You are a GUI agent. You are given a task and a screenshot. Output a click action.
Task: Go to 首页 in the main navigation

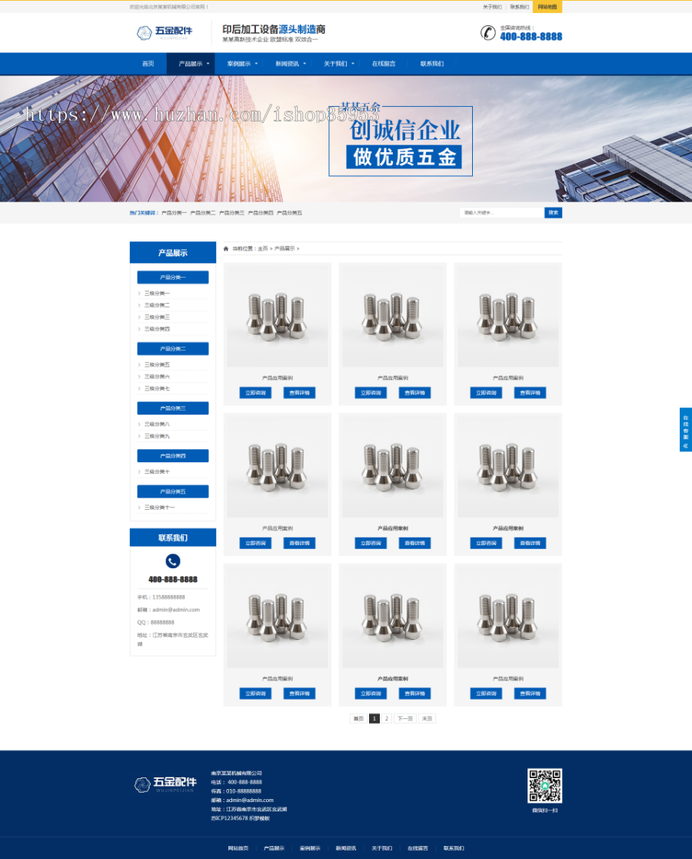148,64
